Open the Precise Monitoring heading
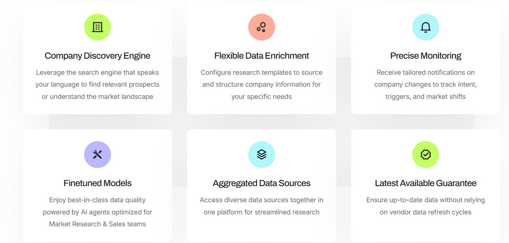 pyautogui.click(x=425, y=56)
